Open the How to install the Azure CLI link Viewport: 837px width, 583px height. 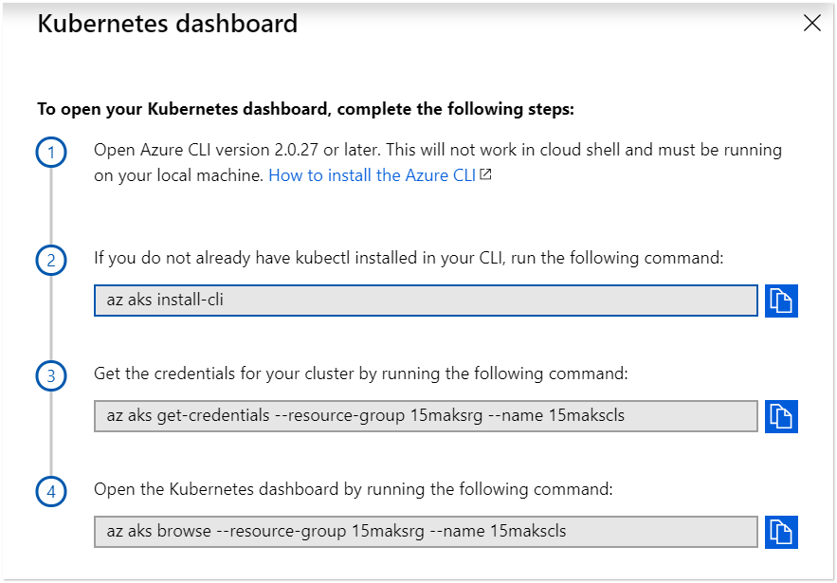373,175
